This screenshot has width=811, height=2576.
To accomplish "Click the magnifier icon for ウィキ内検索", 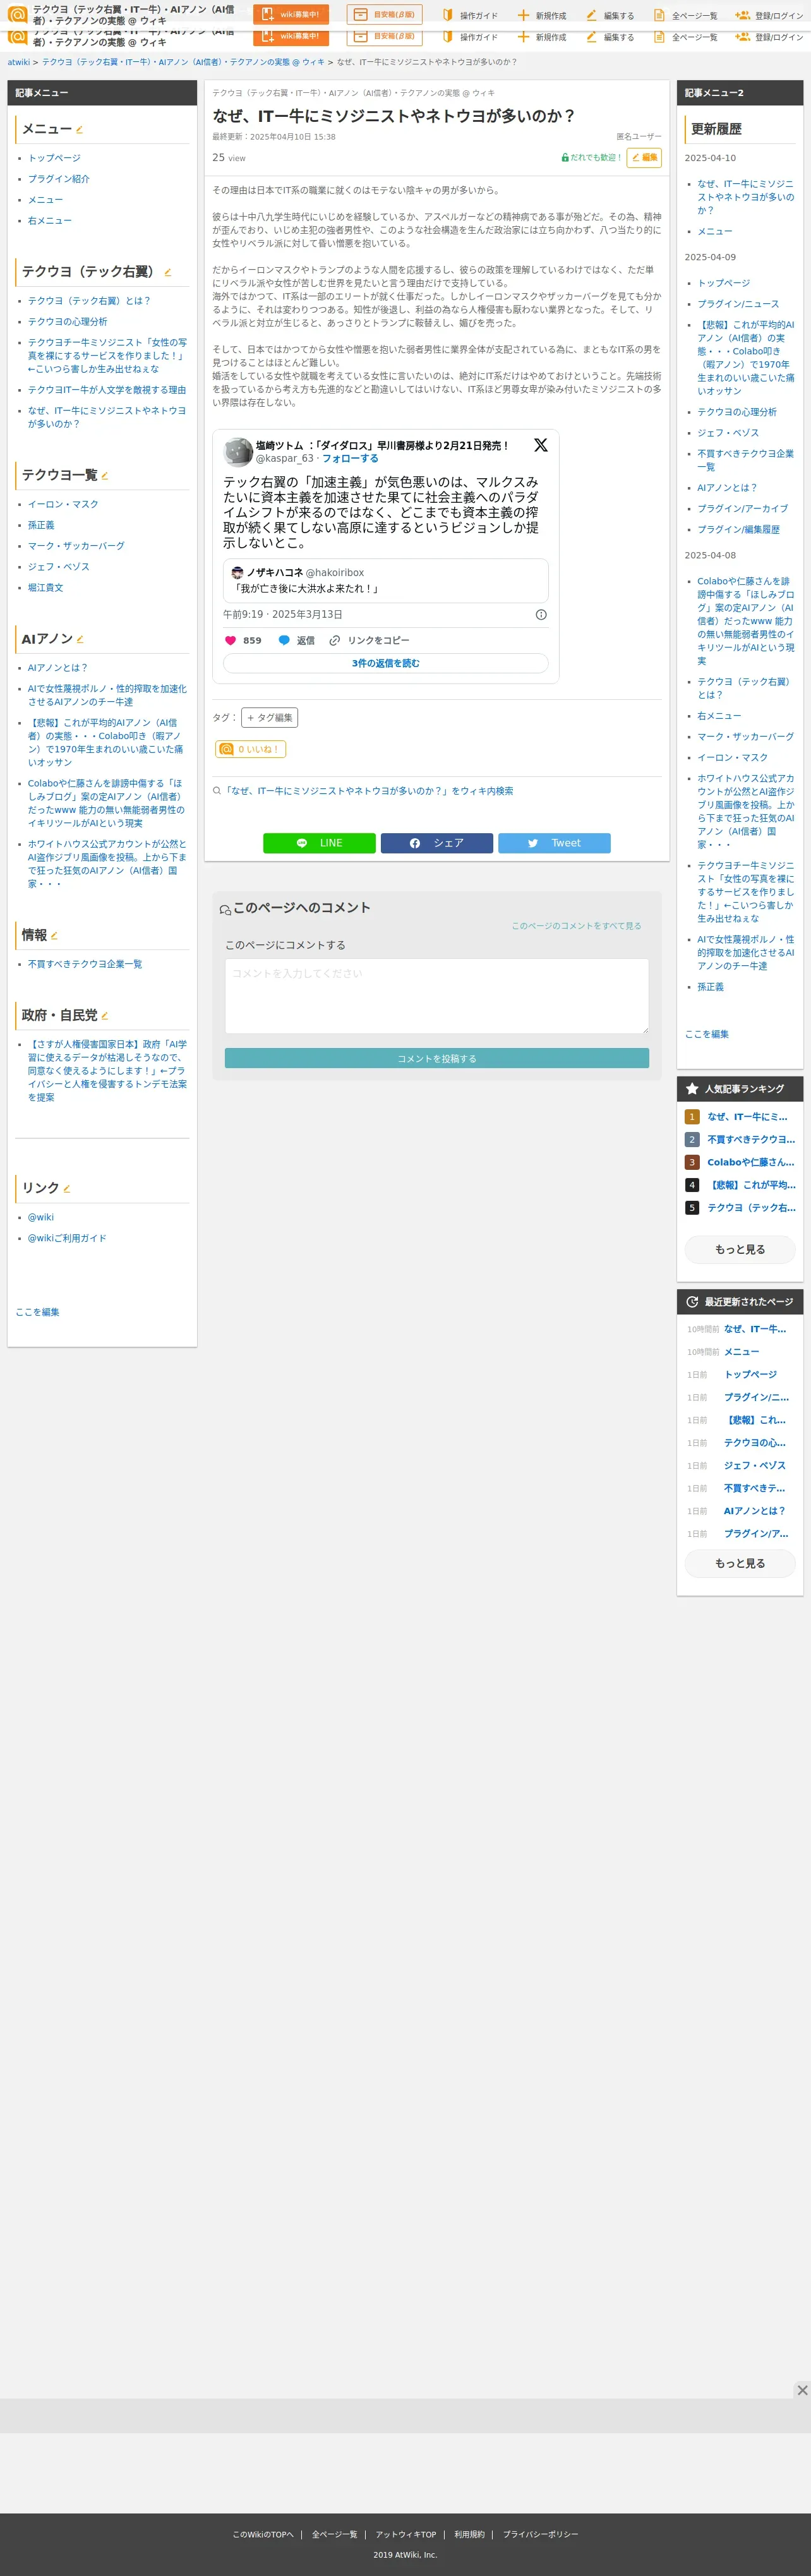I will click(x=217, y=791).
